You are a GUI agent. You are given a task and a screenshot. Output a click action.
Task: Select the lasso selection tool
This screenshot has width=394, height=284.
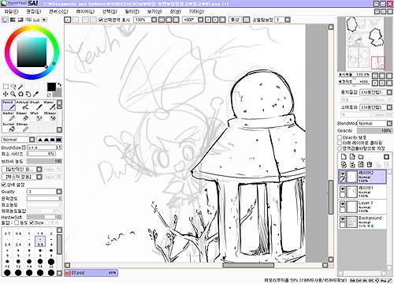coord(13,87)
